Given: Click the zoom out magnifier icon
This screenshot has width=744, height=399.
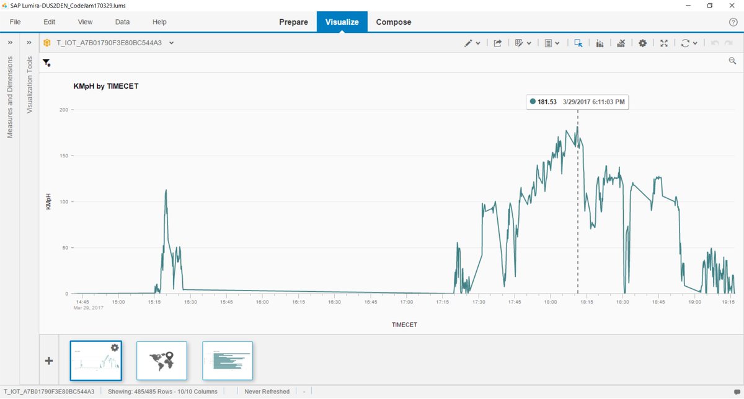Looking at the screenshot, I should (x=732, y=61).
